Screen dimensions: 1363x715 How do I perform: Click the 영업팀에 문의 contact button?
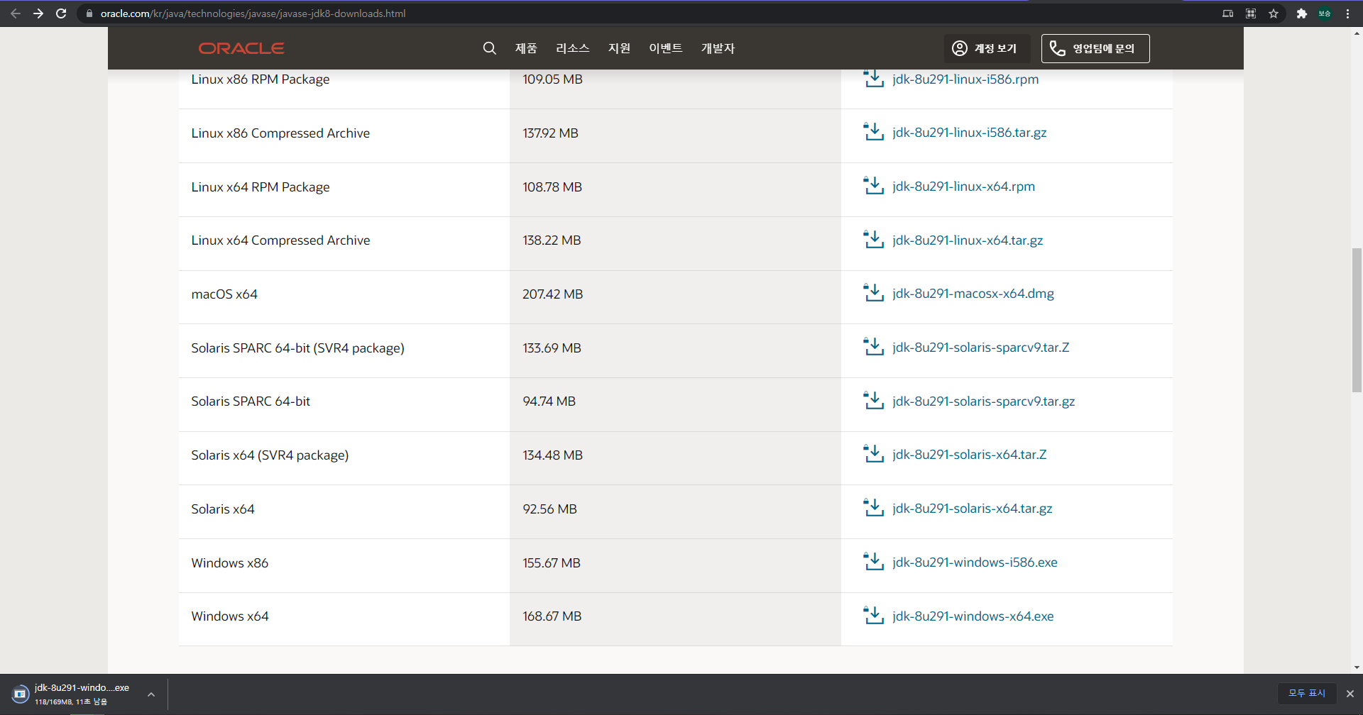(1095, 48)
